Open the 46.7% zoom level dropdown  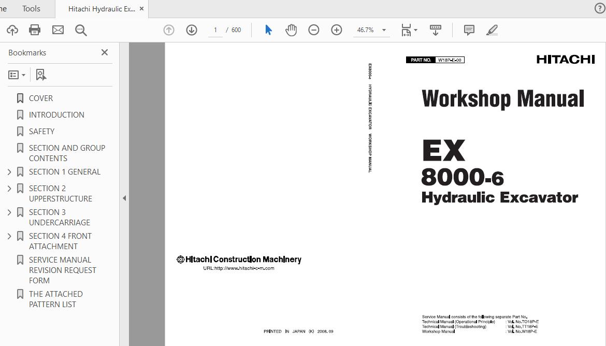click(x=371, y=30)
